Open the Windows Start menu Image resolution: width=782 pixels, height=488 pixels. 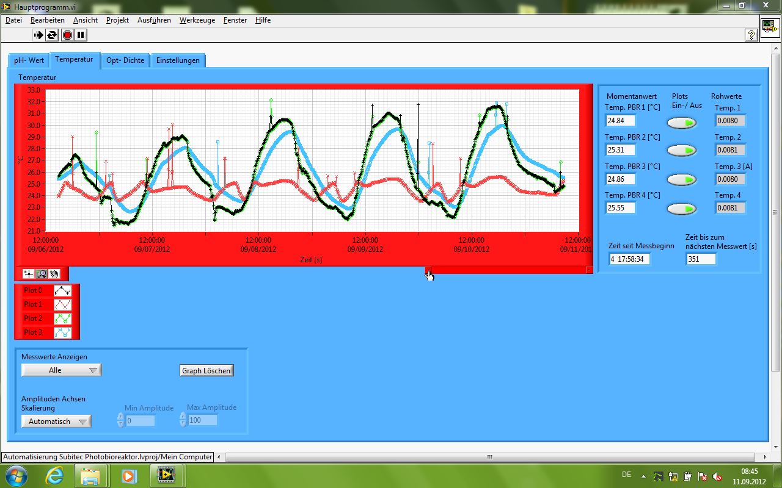[16, 475]
